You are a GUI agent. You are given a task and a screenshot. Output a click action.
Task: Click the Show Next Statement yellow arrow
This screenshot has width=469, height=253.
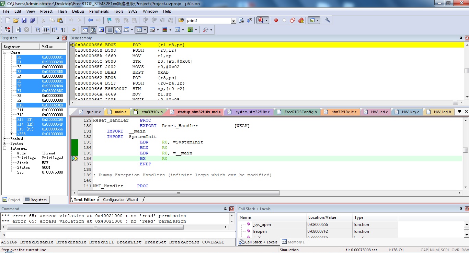73,30
